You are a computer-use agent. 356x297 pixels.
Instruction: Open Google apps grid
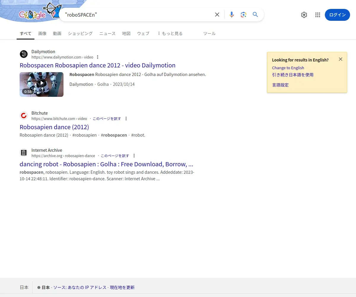click(318, 15)
